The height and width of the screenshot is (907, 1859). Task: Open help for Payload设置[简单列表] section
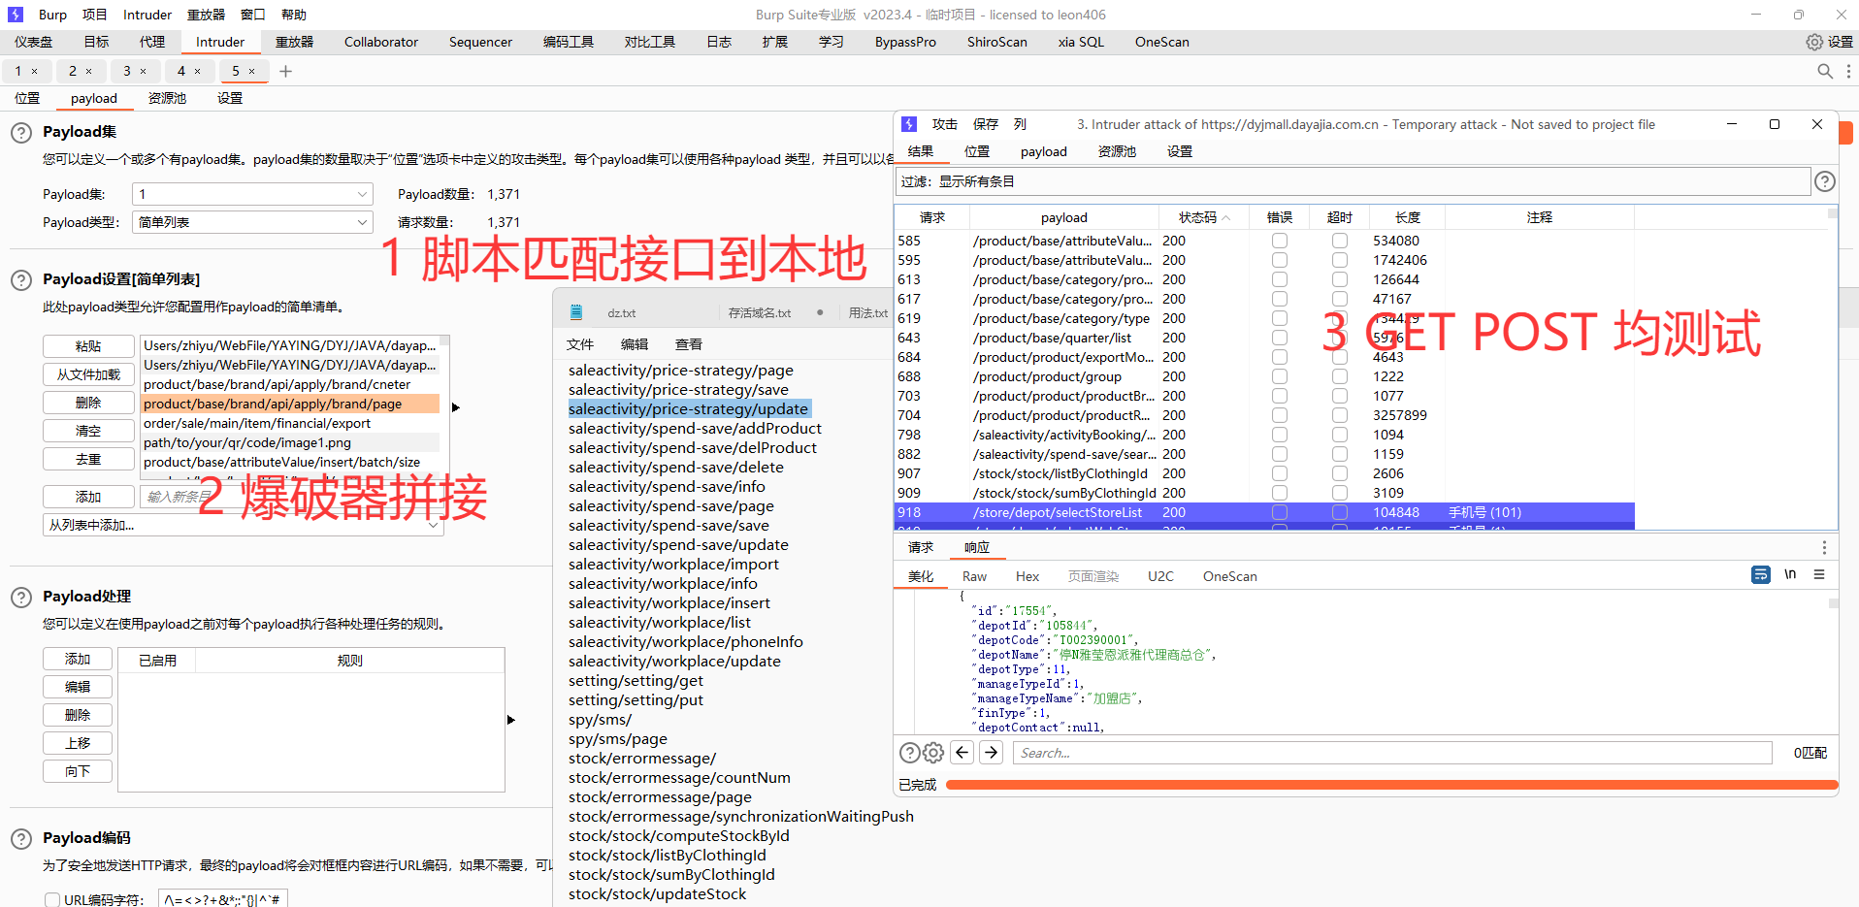pos(21,280)
